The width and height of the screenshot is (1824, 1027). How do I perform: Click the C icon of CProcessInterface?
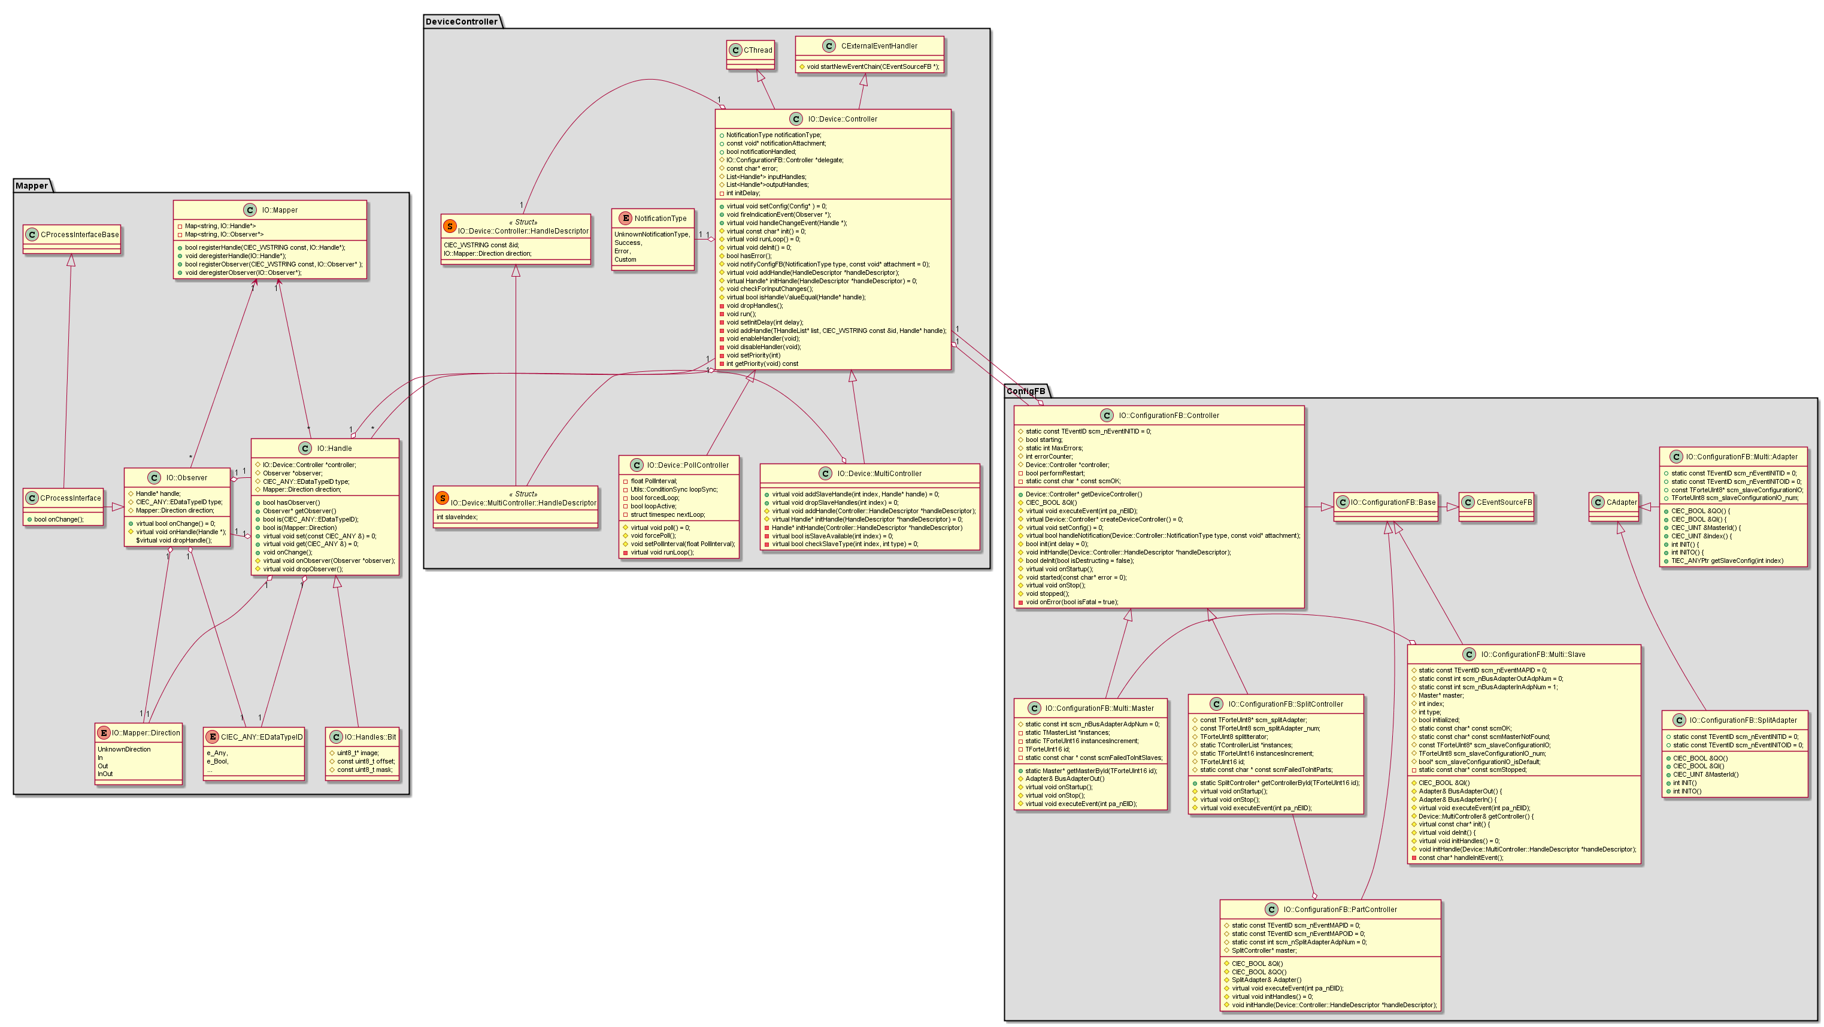point(32,498)
